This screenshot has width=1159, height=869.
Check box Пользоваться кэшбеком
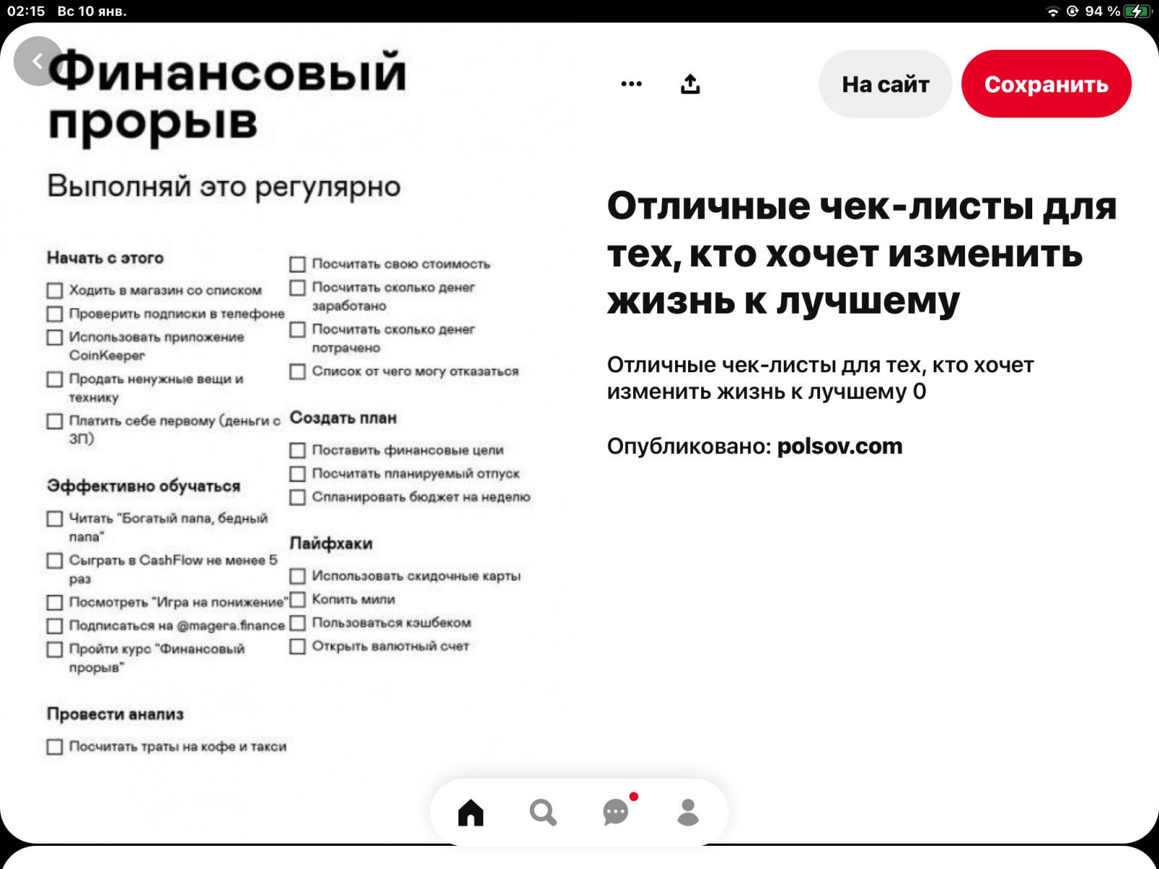pyautogui.click(x=298, y=624)
